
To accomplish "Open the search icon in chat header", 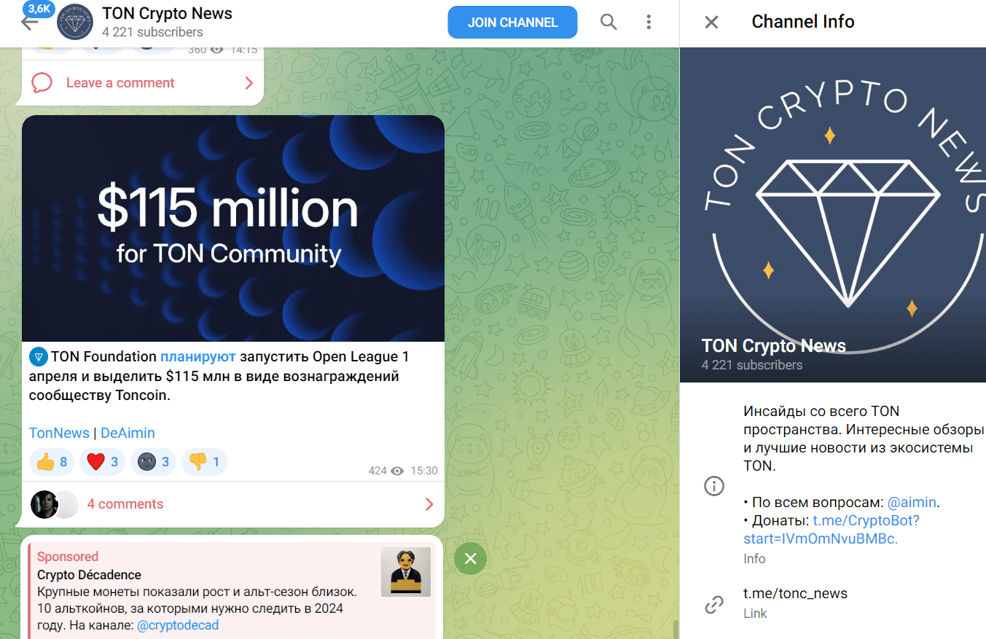I will coord(609,22).
